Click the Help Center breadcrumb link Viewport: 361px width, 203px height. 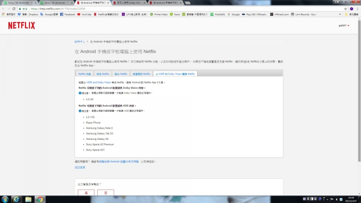80,42
